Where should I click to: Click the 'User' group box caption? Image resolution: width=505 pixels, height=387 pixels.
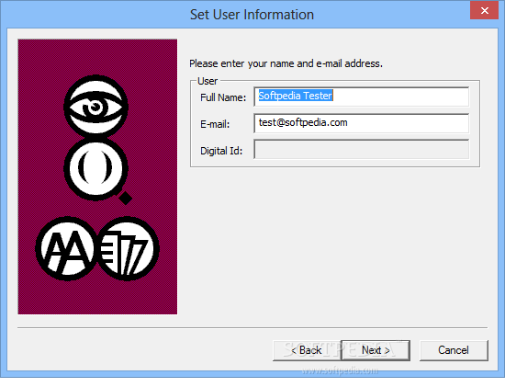(208, 81)
